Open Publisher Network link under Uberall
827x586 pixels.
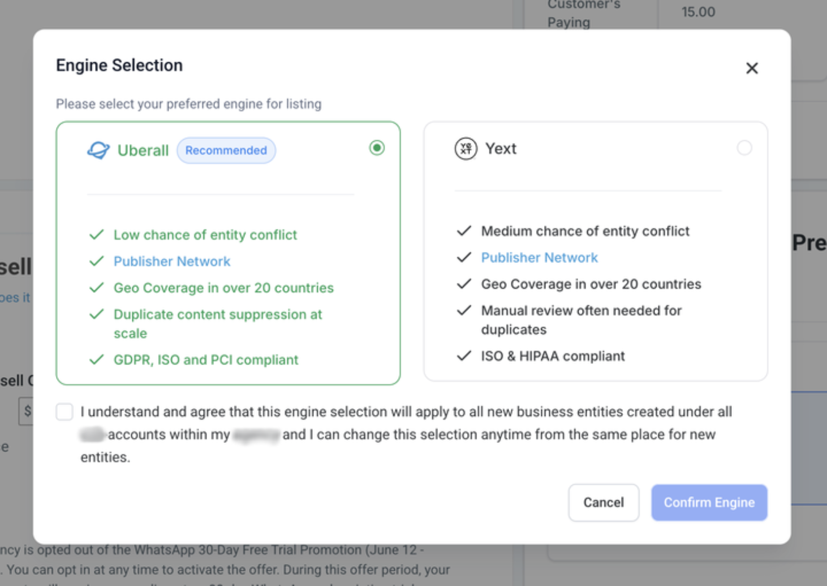172,262
